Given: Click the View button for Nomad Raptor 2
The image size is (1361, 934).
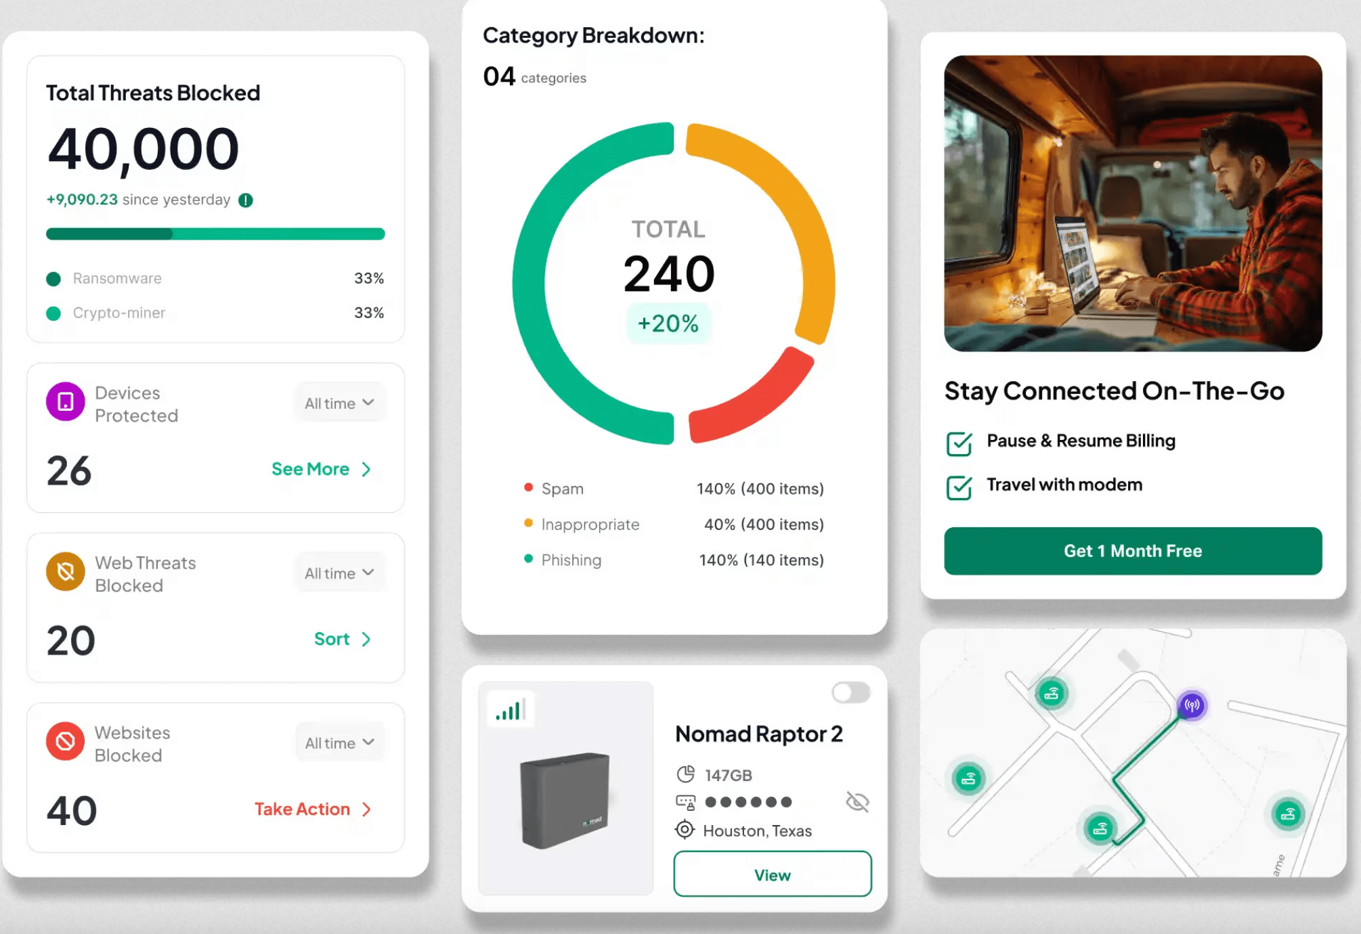Looking at the screenshot, I should (771, 874).
